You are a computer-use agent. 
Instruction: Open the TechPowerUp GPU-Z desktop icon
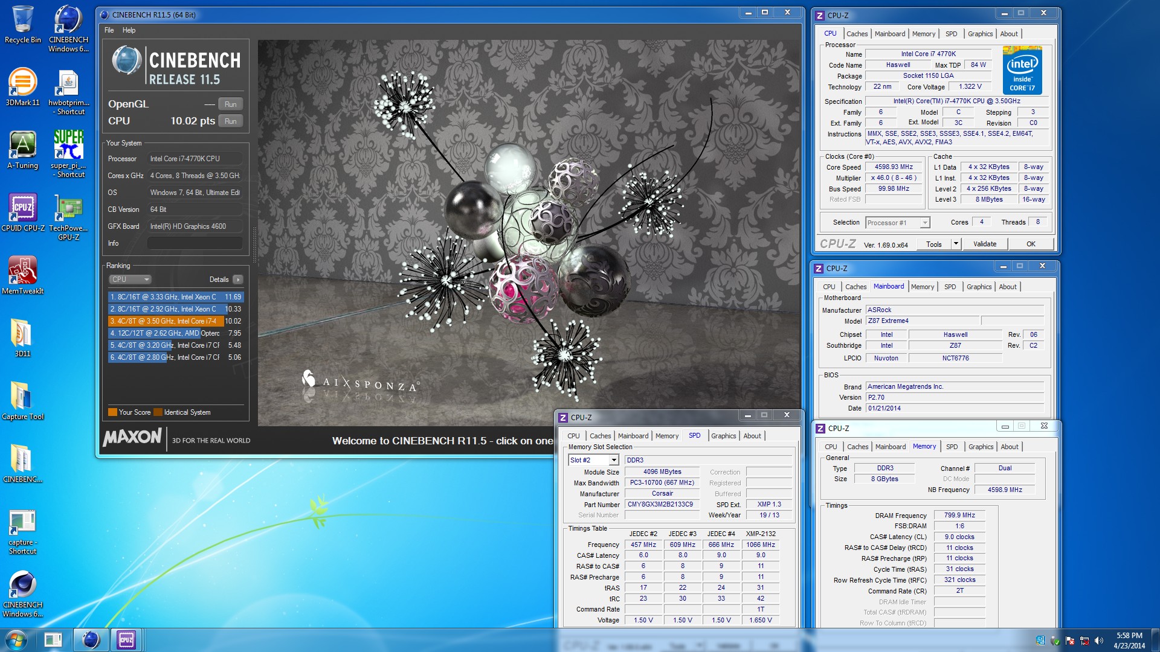coord(68,217)
